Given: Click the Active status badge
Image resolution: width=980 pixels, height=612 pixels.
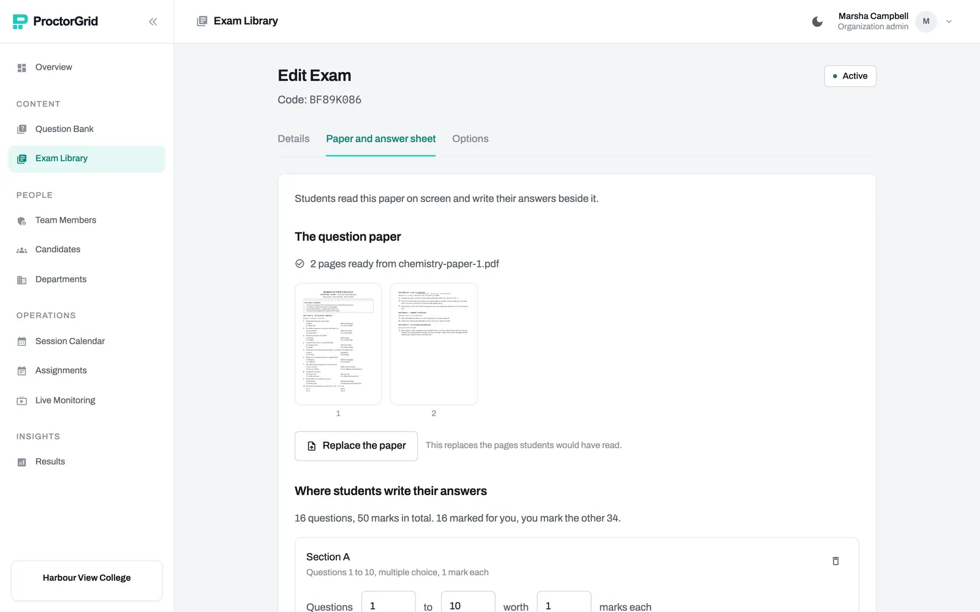Looking at the screenshot, I should pos(850,76).
